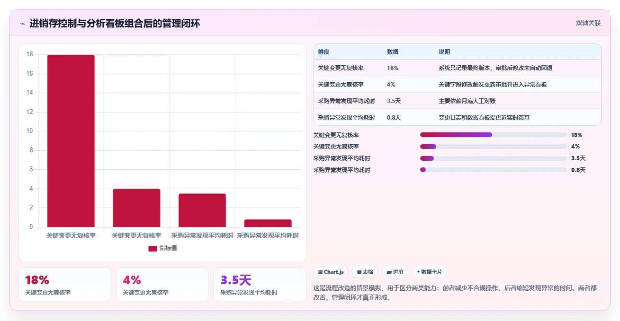Image resolution: width=620 pixels, height=321 pixels.
Task: Click the lightning bolt icon beside the title
Action: [x=22, y=24]
